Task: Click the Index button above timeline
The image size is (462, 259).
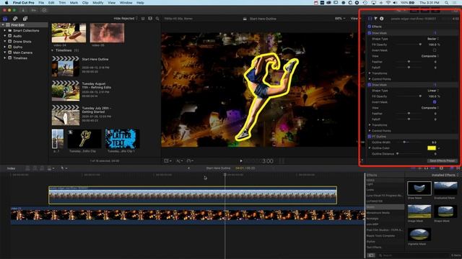Action: pyautogui.click(x=12, y=168)
